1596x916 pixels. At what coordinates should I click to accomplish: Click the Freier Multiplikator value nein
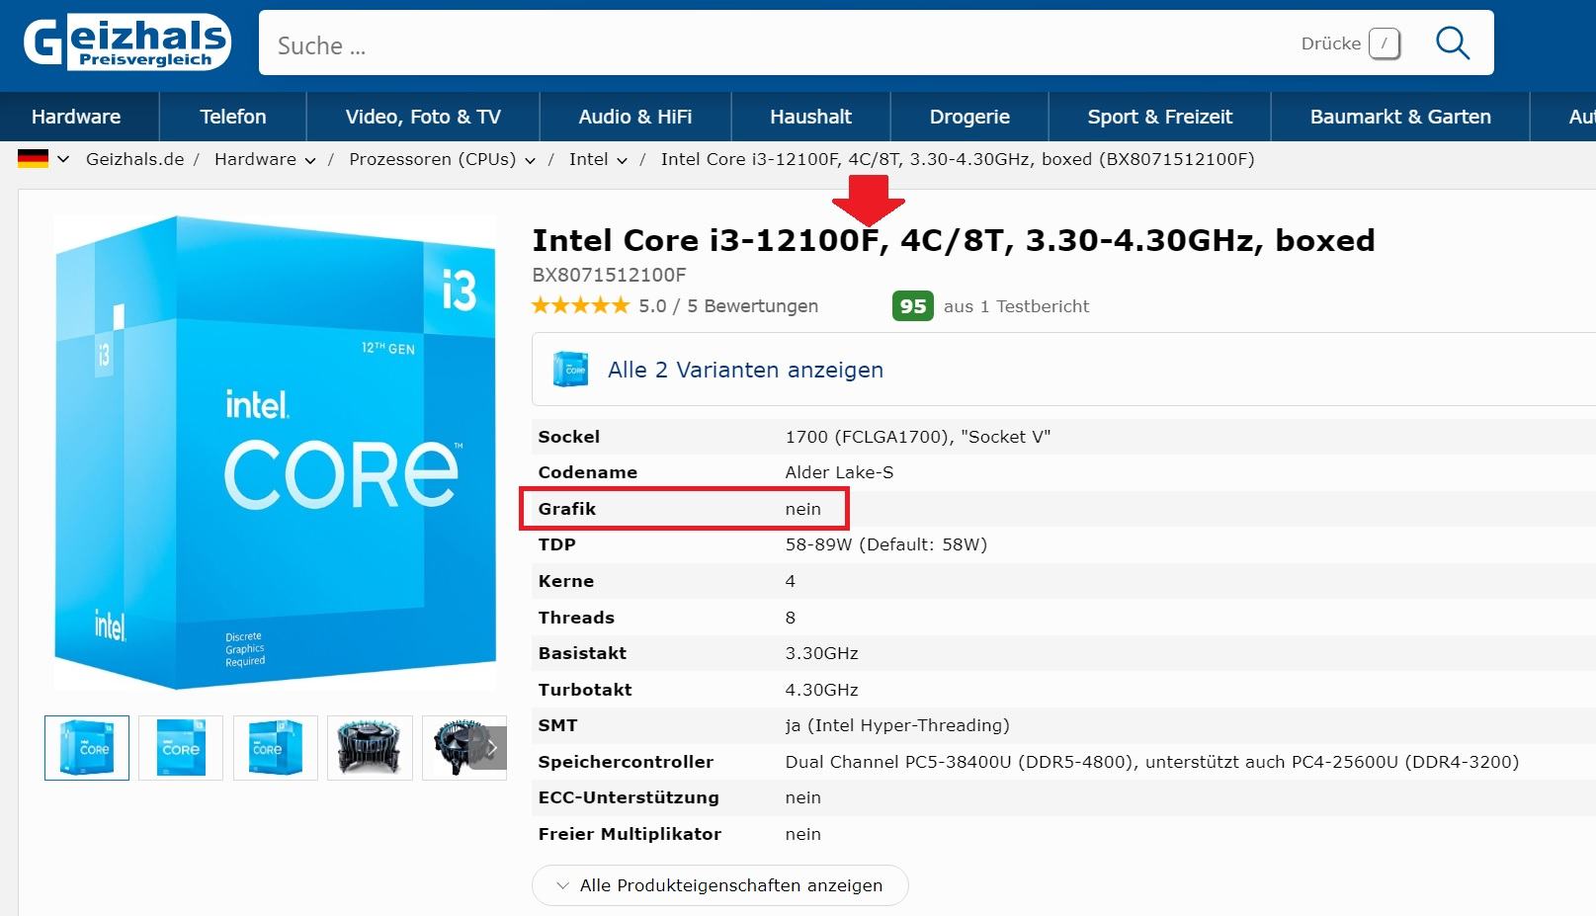pyautogui.click(x=802, y=834)
